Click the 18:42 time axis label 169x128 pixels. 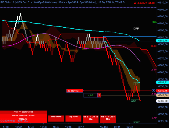pyautogui.click(x=56, y=127)
